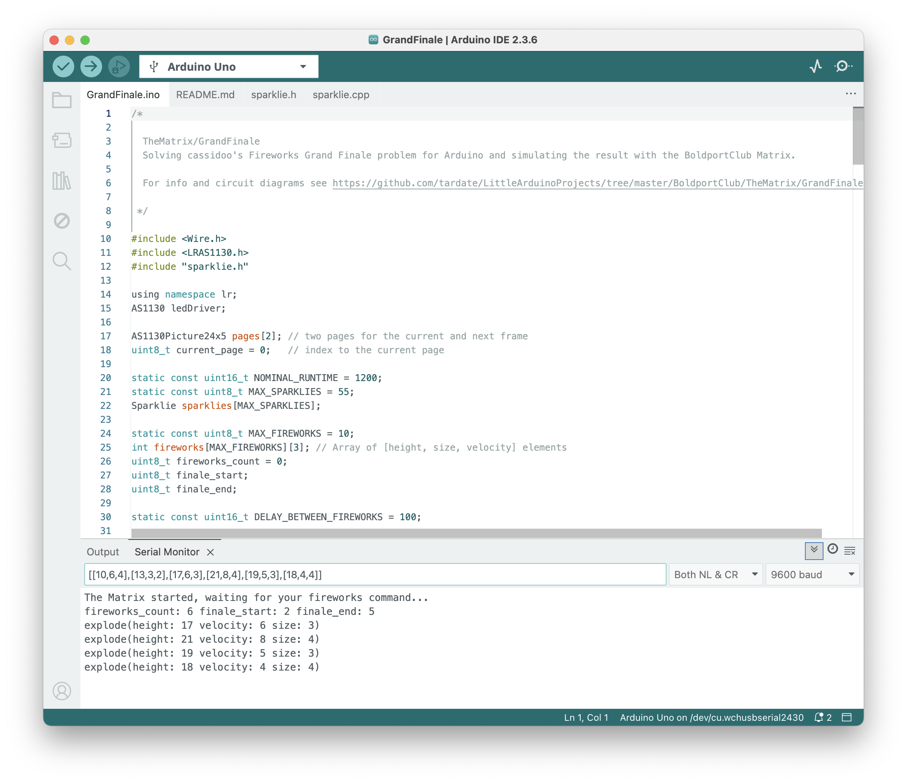Open the Boards Manager in sidebar

coord(62,141)
